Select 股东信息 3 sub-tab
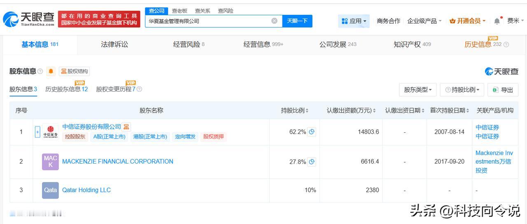This screenshot has width=527, height=224. 23,89
